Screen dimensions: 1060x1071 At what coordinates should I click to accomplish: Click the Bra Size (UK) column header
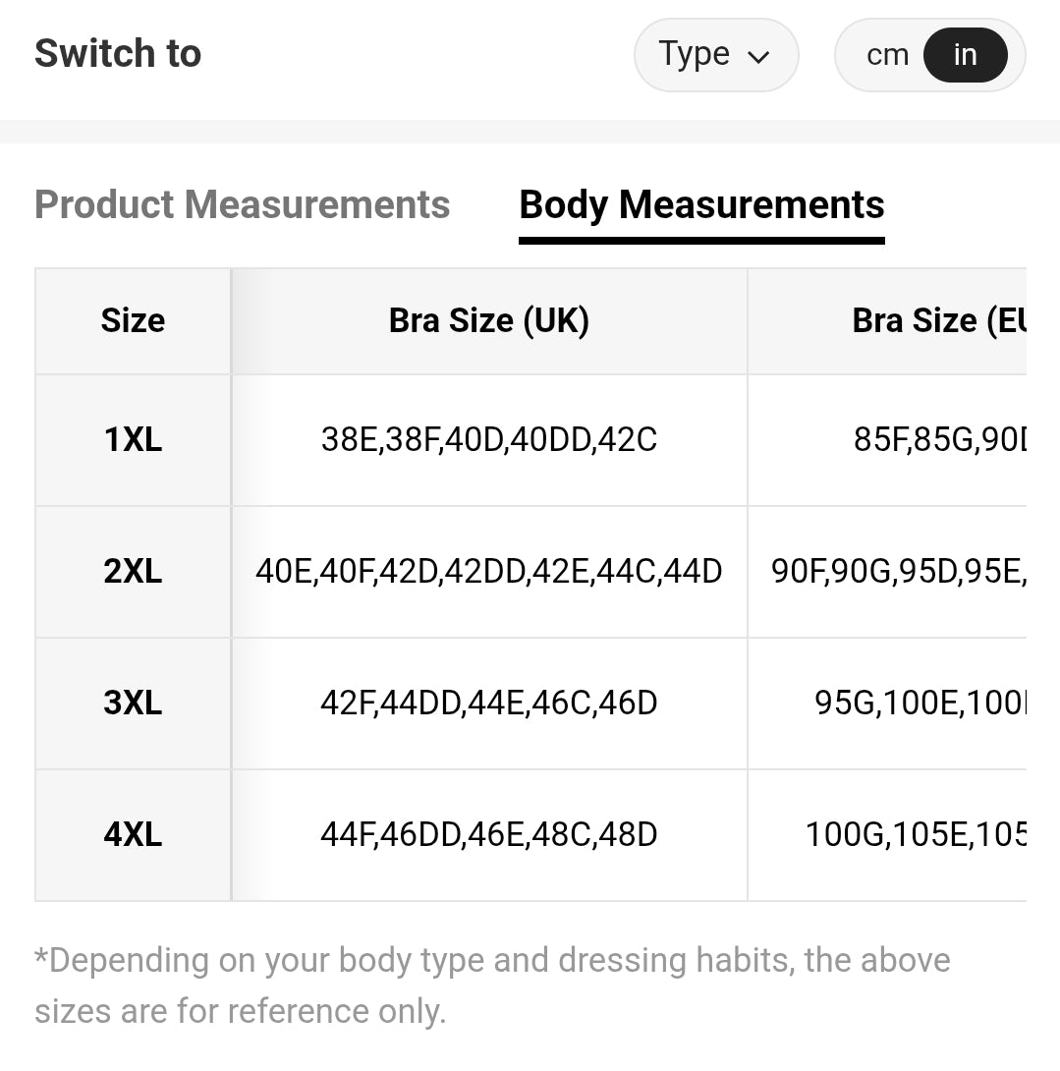[x=488, y=320]
